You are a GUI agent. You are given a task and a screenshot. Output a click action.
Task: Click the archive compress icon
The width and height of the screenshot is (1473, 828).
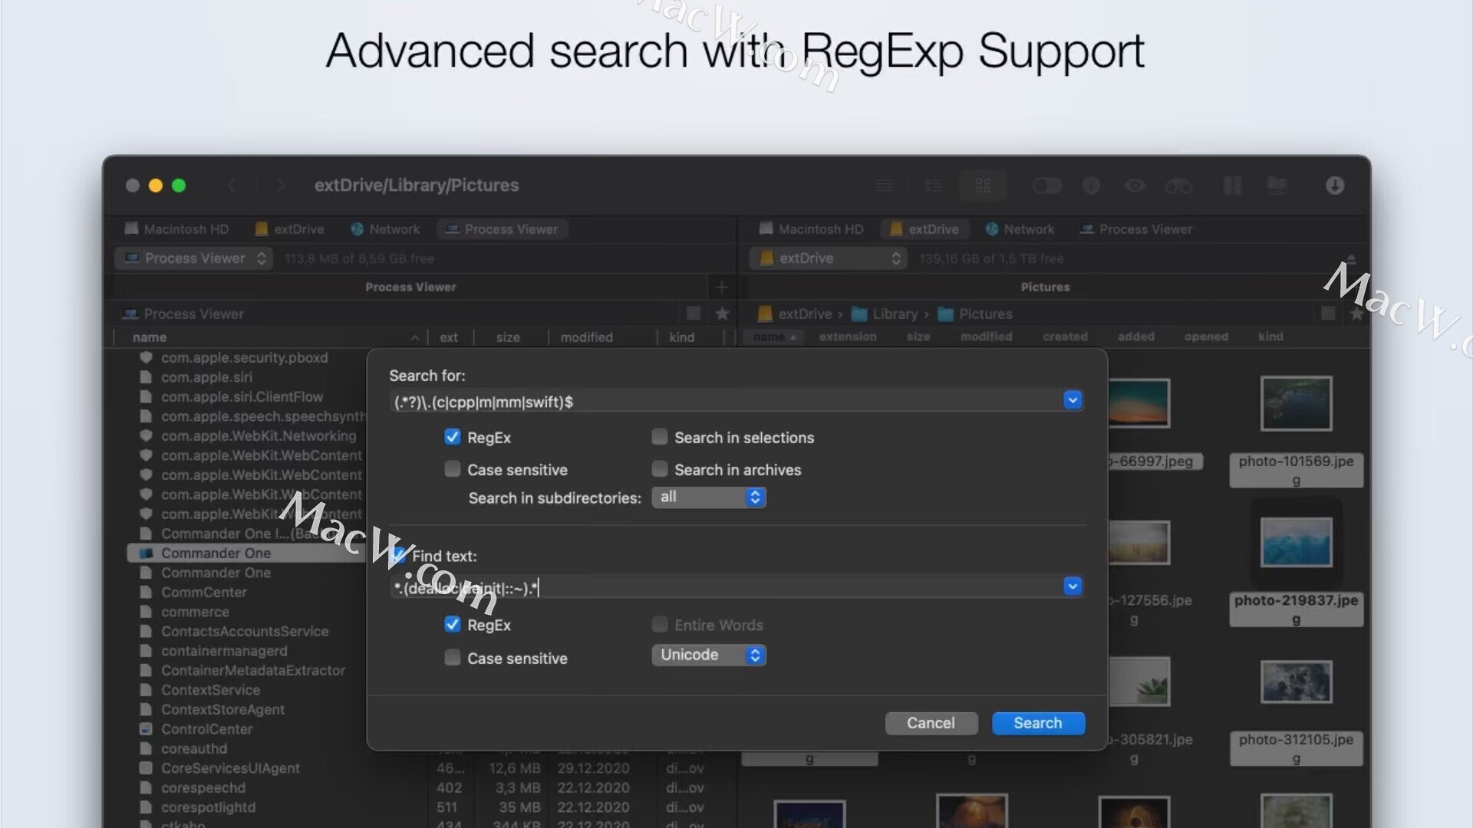pyautogui.click(x=1232, y=186)
